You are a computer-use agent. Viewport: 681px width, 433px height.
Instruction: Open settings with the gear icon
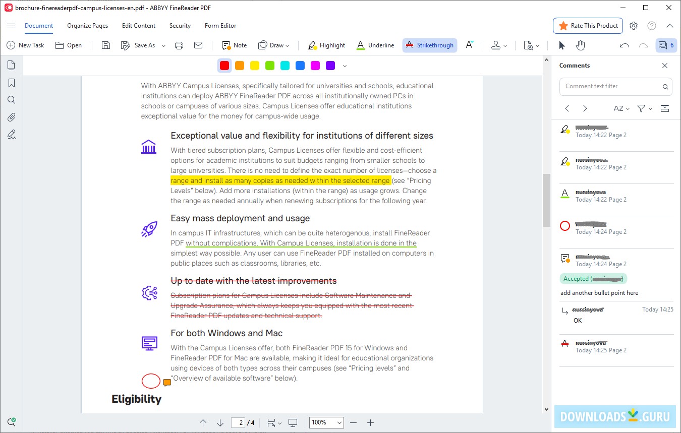click(634, 26)
